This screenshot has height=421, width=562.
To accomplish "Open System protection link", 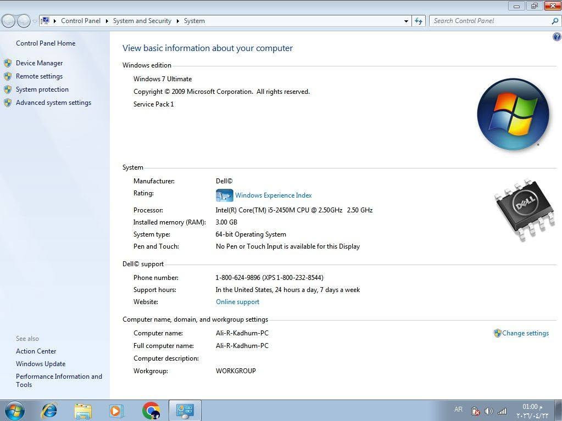I will point(42,89).
